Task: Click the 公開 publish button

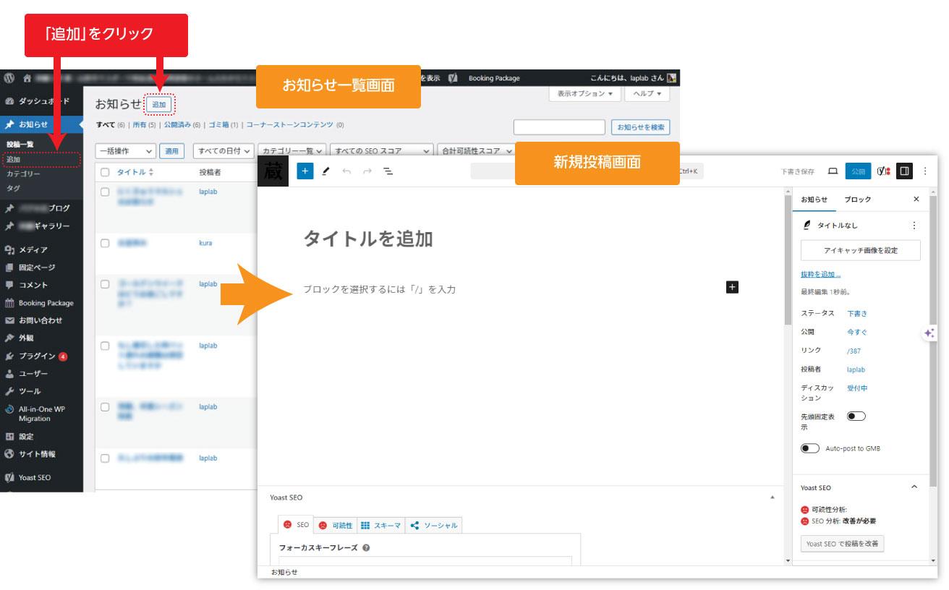Action: coord(859,171)
